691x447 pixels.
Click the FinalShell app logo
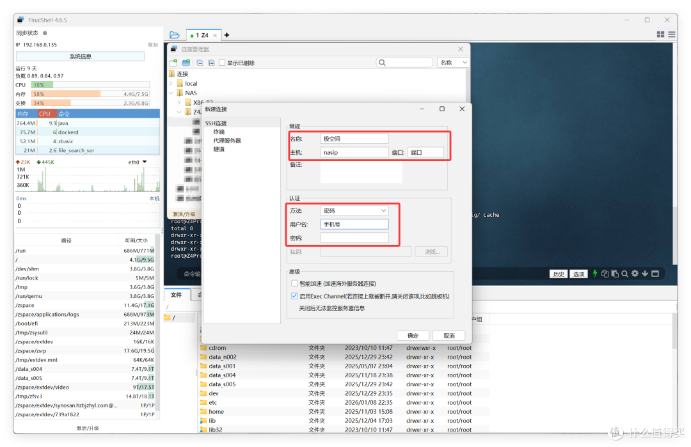(20, 20)
